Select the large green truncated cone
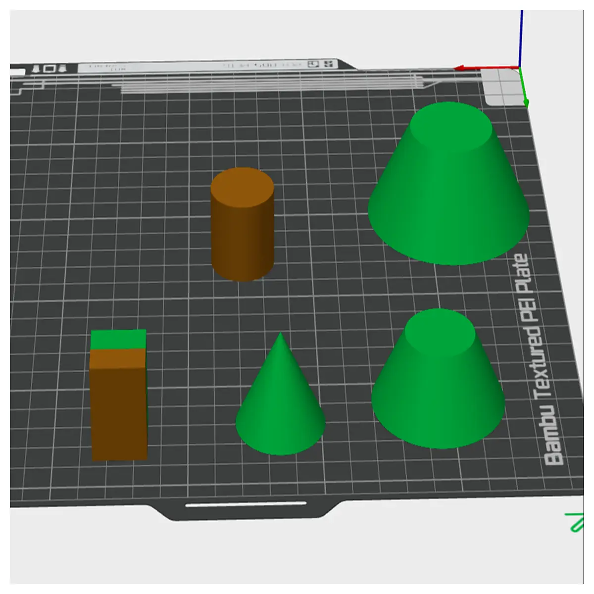Screen dimensions: 594x594 point(448,183)
